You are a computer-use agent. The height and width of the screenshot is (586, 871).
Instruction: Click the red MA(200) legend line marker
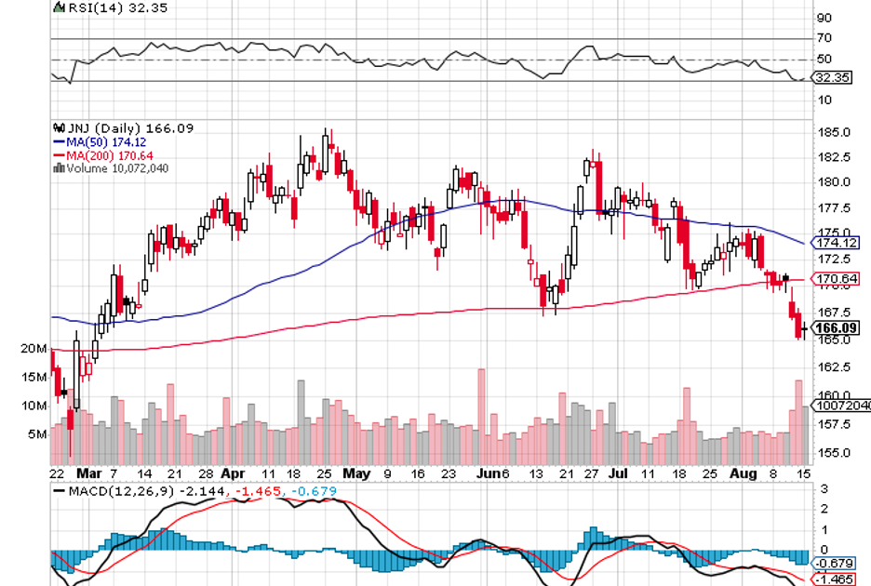[58, 155]
